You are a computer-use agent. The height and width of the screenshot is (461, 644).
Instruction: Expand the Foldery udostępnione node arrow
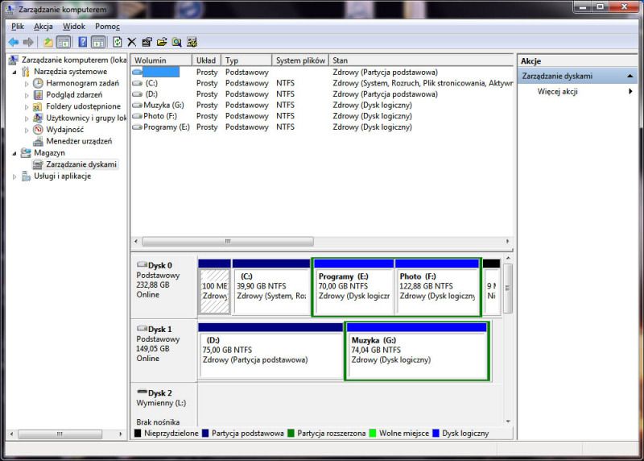(27, 106)
